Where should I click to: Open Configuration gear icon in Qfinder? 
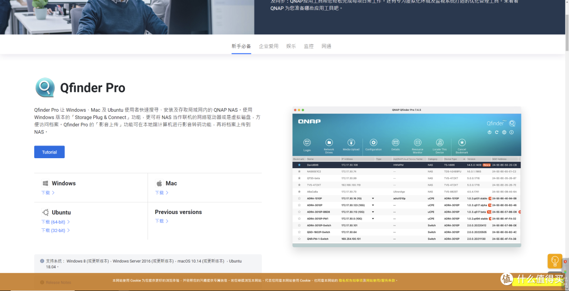pos(374,142)
